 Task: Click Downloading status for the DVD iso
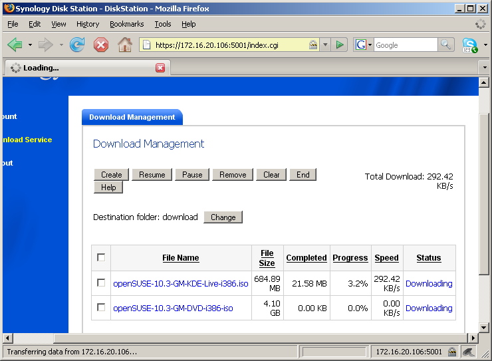click(x=429, y=308)
